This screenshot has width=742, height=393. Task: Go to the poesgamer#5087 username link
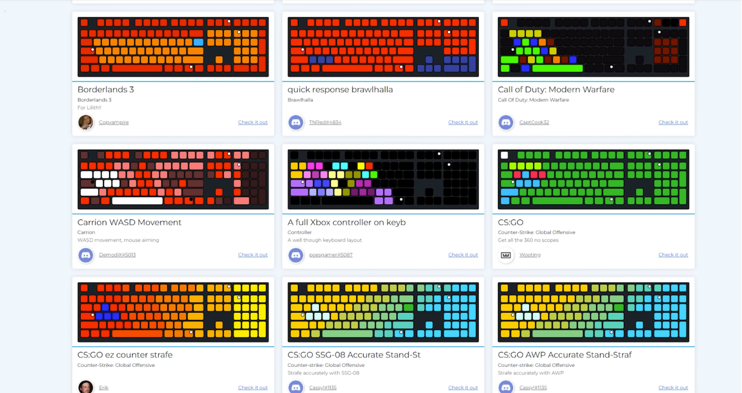coord(330,255)
